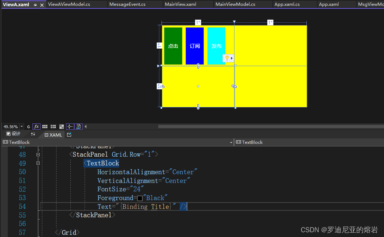Screen dimensions: 384x237
Task: Click the designer horizontal scrollbar thumb
Action: [271, 127]
